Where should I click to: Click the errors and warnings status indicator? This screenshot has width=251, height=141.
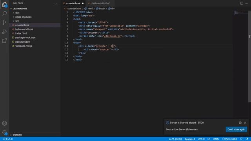(x=8, y=139)
